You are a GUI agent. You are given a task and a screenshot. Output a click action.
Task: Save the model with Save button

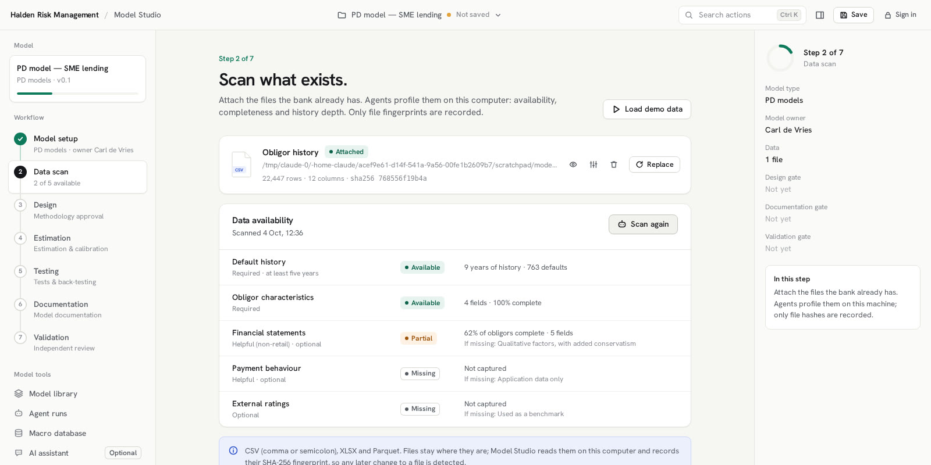tap(854, 15)
